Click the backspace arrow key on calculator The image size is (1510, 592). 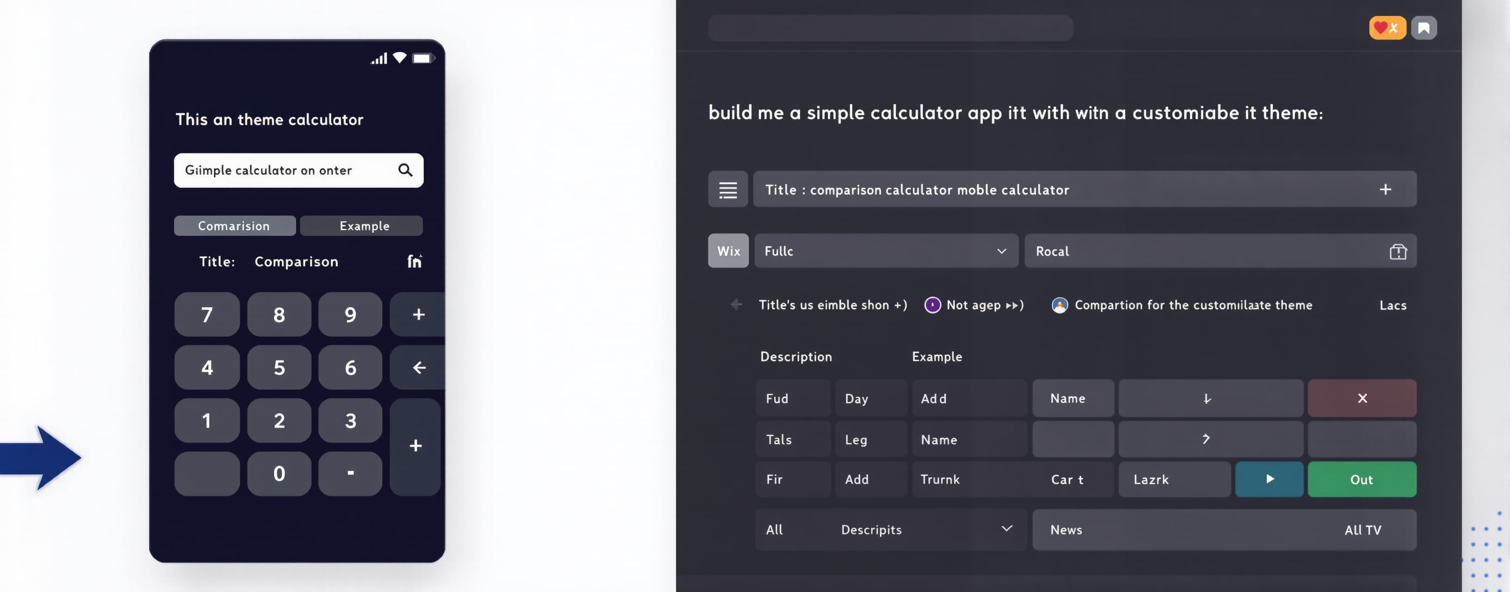tap(418, 368)
